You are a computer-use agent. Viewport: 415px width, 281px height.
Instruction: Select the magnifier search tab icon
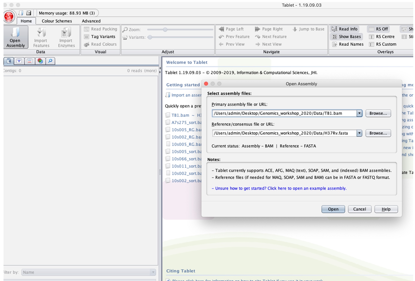coord(50,61)
